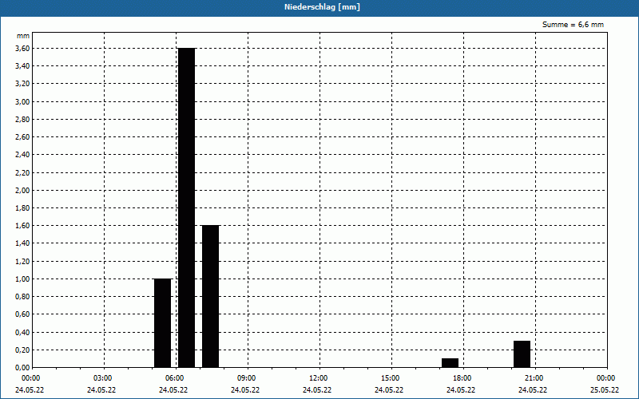Select the 0,80 y-axis value

[x=22, y=297]
